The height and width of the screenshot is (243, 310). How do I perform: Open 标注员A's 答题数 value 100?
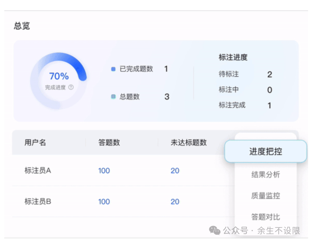coord(104,171)
